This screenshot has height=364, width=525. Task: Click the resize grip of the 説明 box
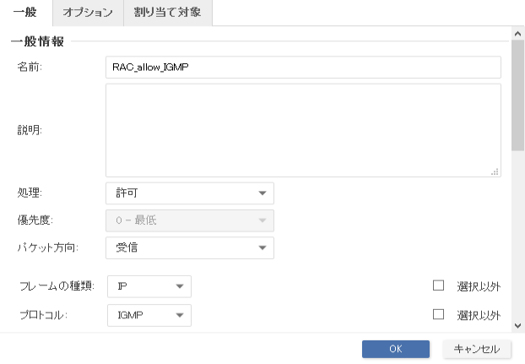[x=495, y=171]
